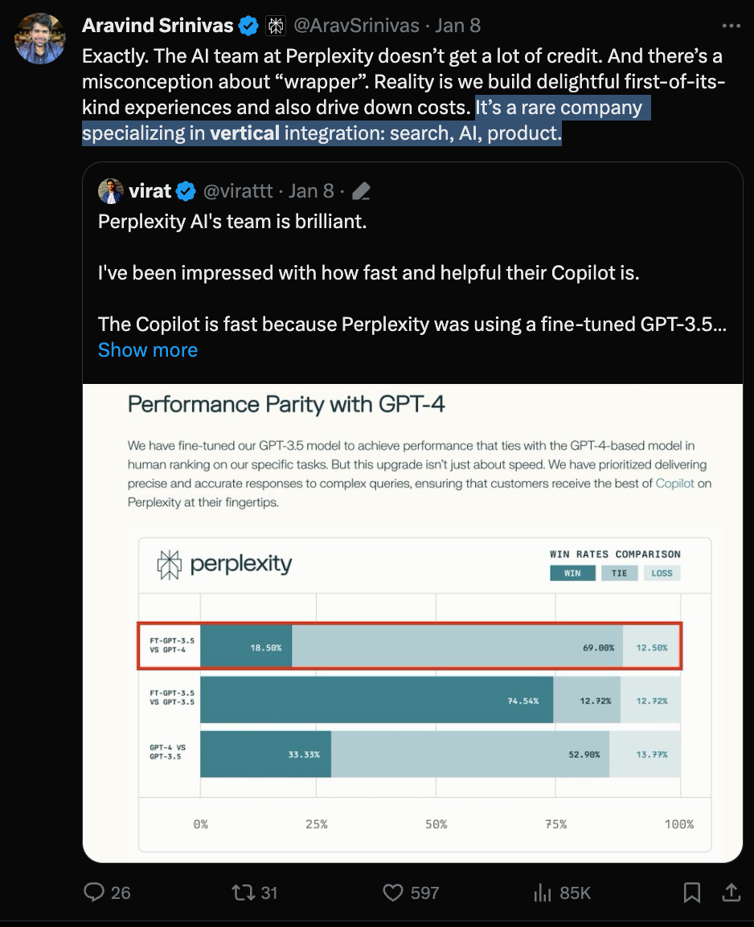Click the Perplexity affiliation badge icon
754x927 pixels.
276,26
